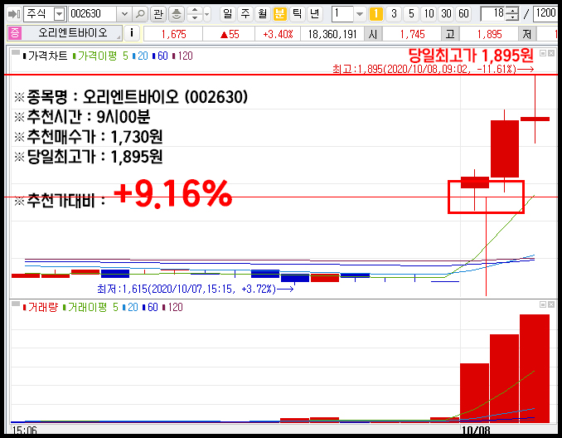Viewport: 562px width, 438px height.
Task: Select the 1-minute interval button
Action: click(376, 14)
